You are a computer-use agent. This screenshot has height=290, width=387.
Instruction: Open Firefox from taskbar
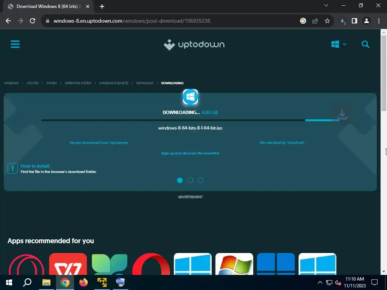click(84, 282)
